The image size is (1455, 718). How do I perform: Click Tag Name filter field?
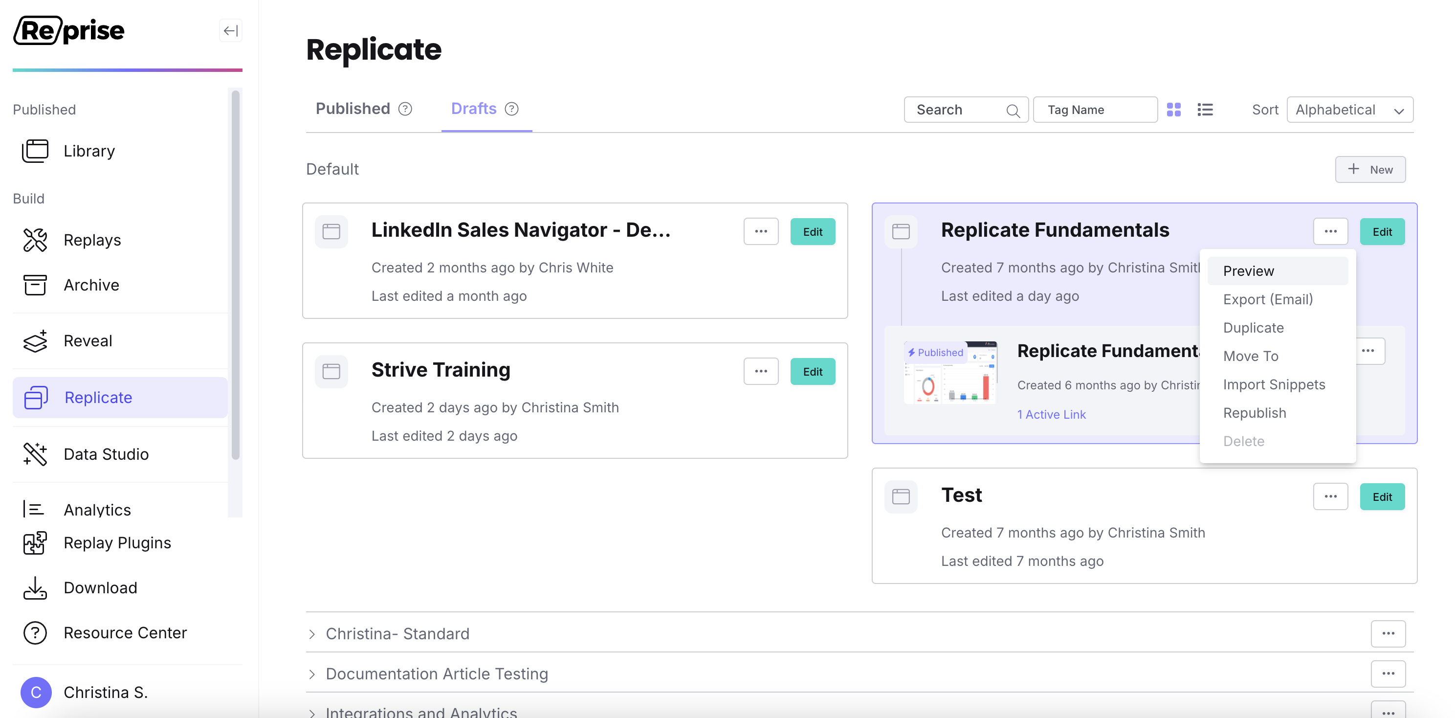click(1095, 110)
